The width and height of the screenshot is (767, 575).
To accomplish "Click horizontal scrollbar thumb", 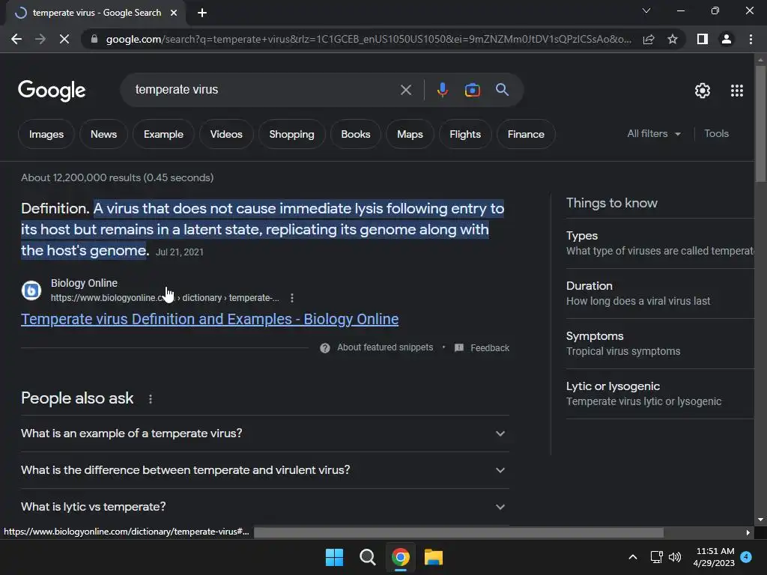I will (x=459, y=532).
